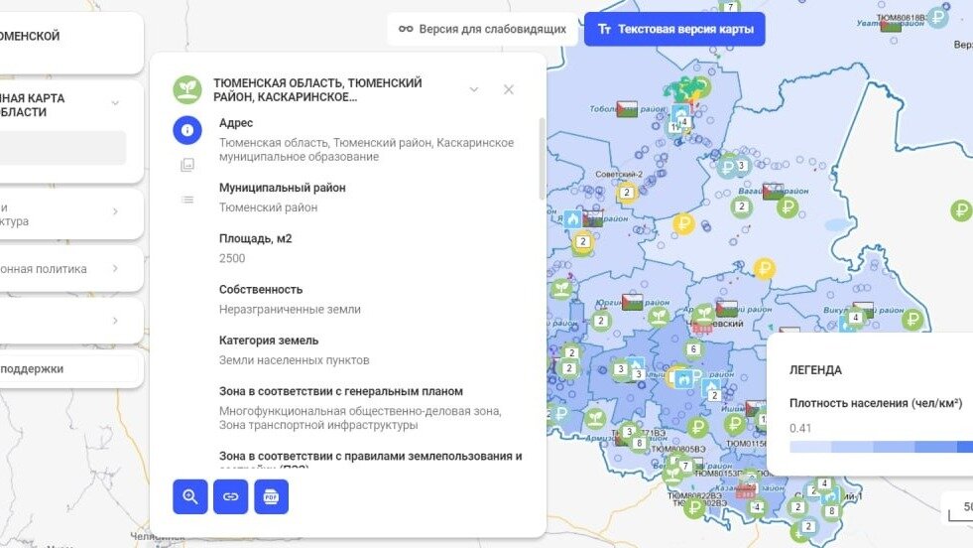
Task: Select the green ruble marker near ТЮМ80822ВЗ
Action: [694, 508]
